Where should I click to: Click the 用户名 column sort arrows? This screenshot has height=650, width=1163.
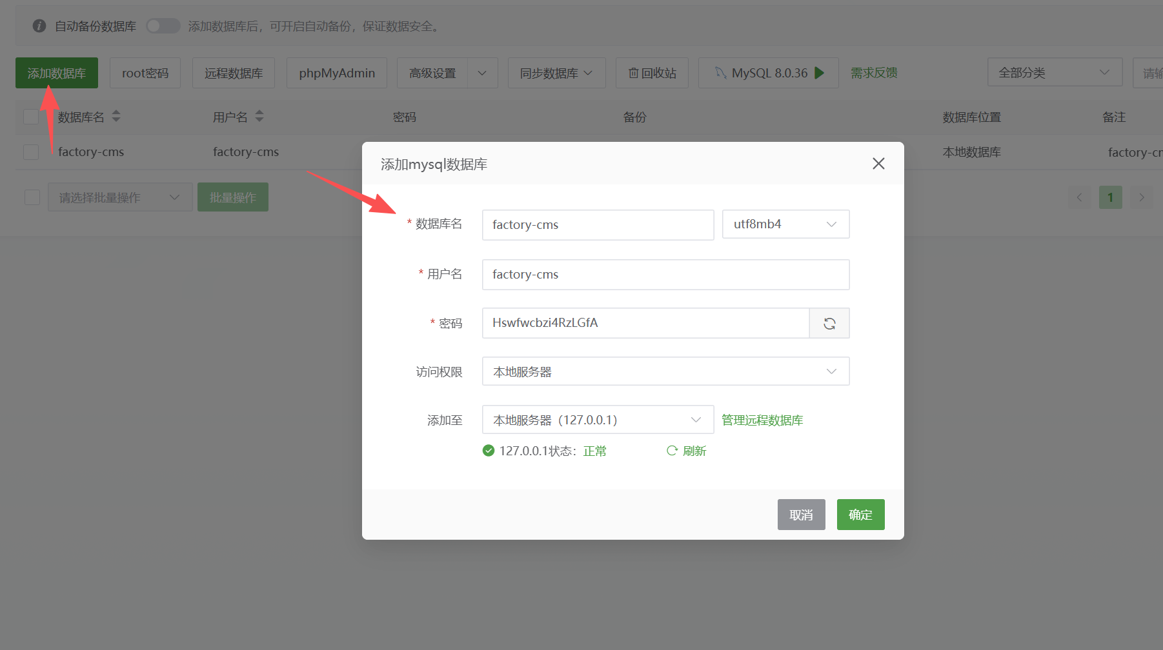pyautogui.click(x=259, y=117)
